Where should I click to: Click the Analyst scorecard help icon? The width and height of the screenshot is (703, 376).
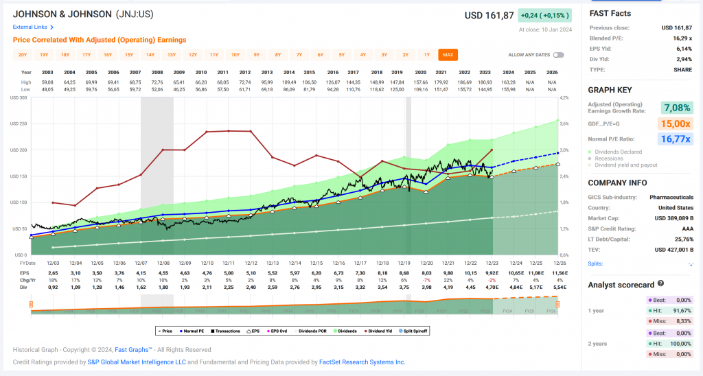click(660, 283)
